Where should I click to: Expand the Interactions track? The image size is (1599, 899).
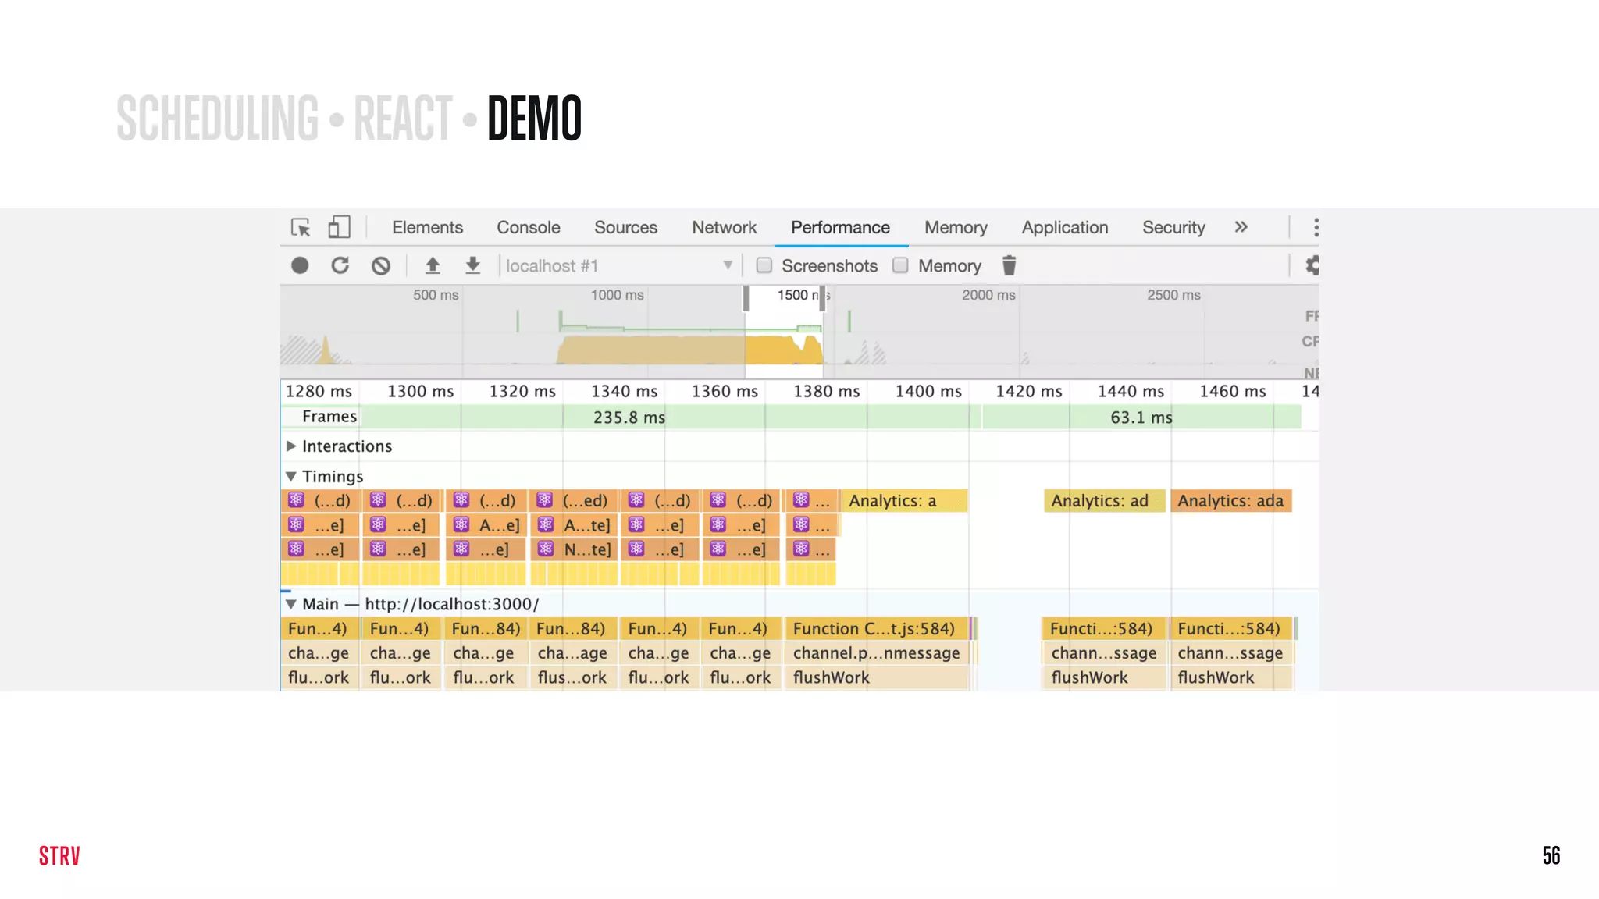pyautogui.click(x=291, y=446)
